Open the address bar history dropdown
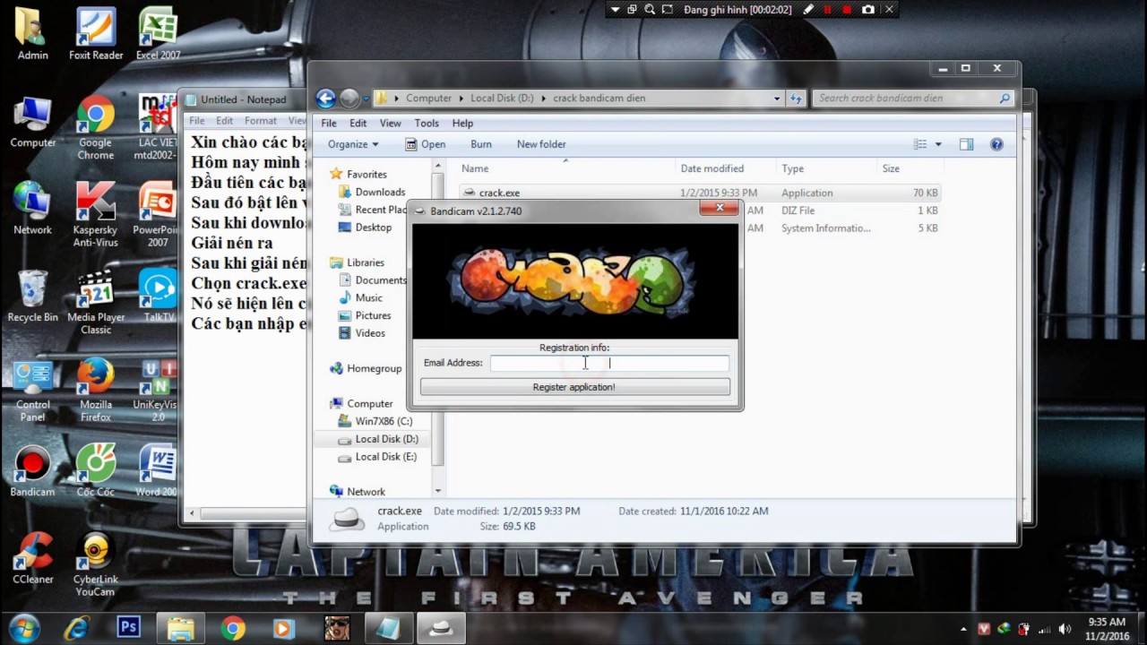This screenshot has height=645, width=1147. click(777, 98)
